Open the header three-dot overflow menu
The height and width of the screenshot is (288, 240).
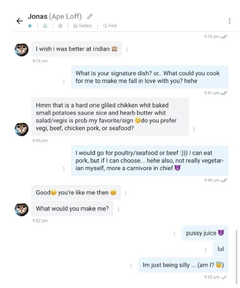tap(230, 21)
